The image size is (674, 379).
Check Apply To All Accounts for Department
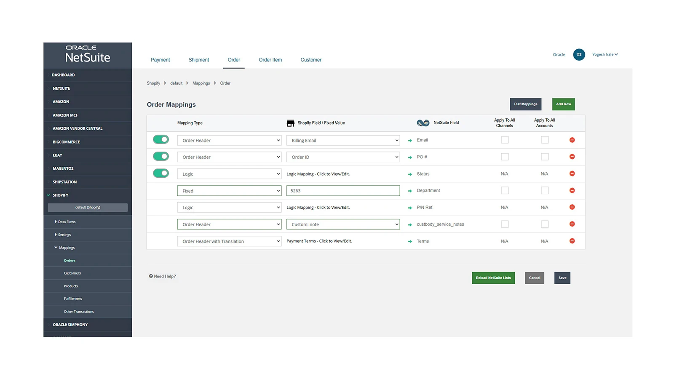click(x=545, y=190)
